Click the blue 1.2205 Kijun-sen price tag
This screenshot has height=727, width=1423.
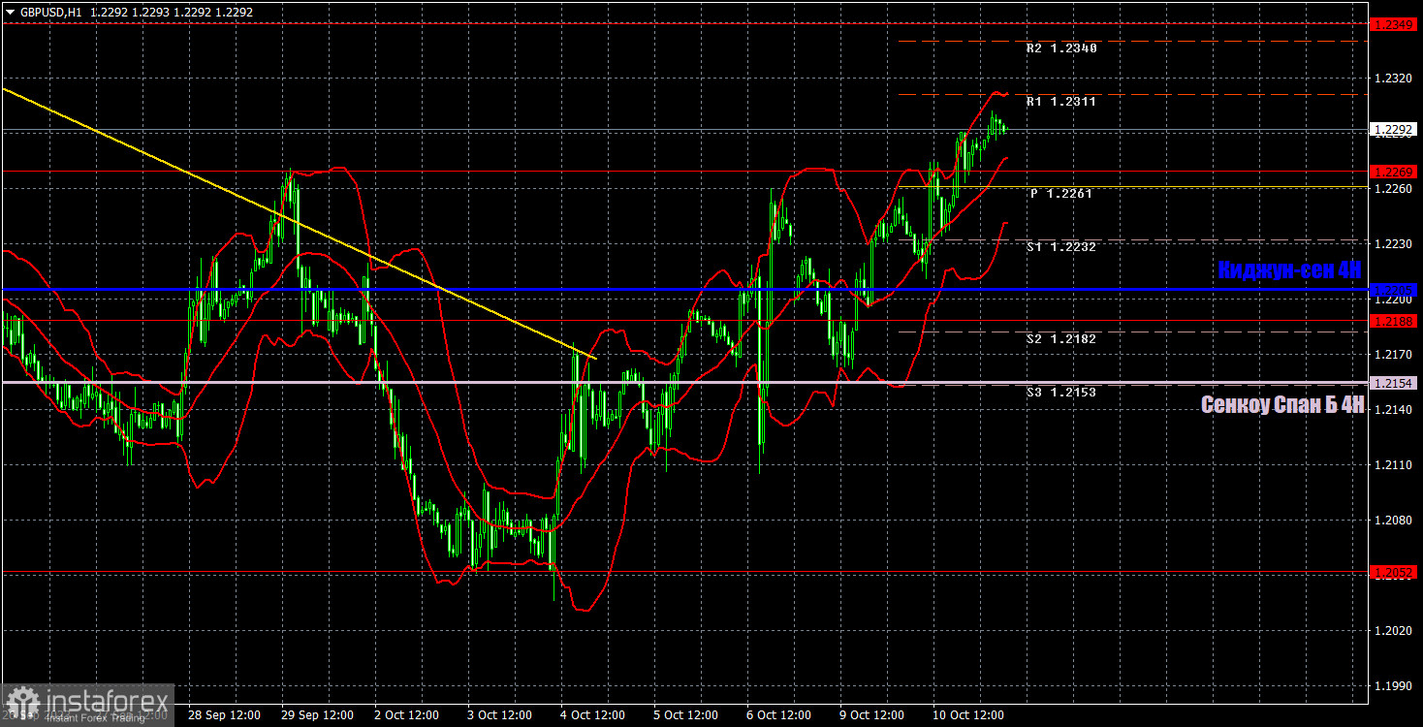click(1394, 289)
